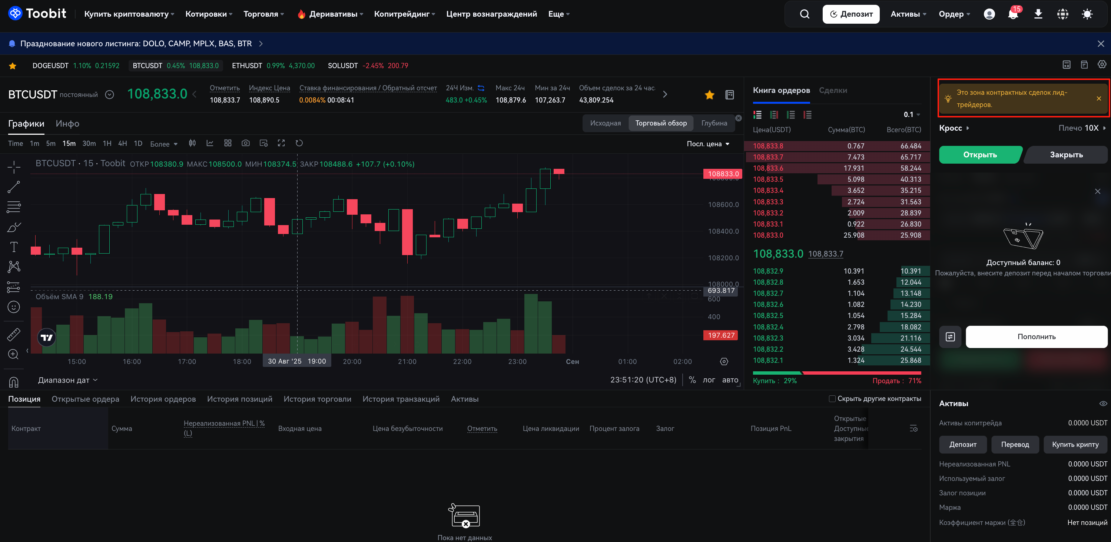Open the 0.1 order book precision dropdown
This screenshot has height=542, width=1111.
click(x=912, y=115)
